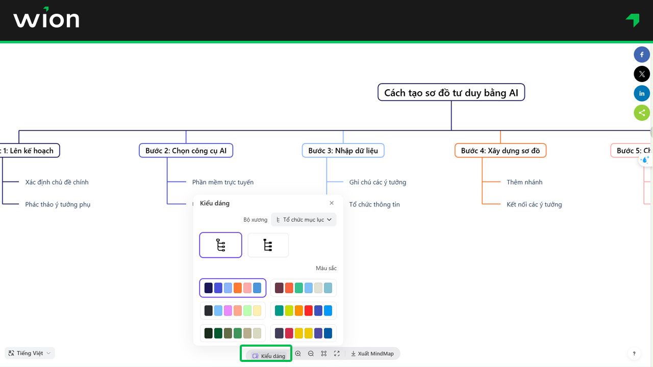Image resolution: width=653 pixels, height=367 pixels.
Task: Click the fit-to-screen icon in bottom toolbar
Action: (324, 354)
